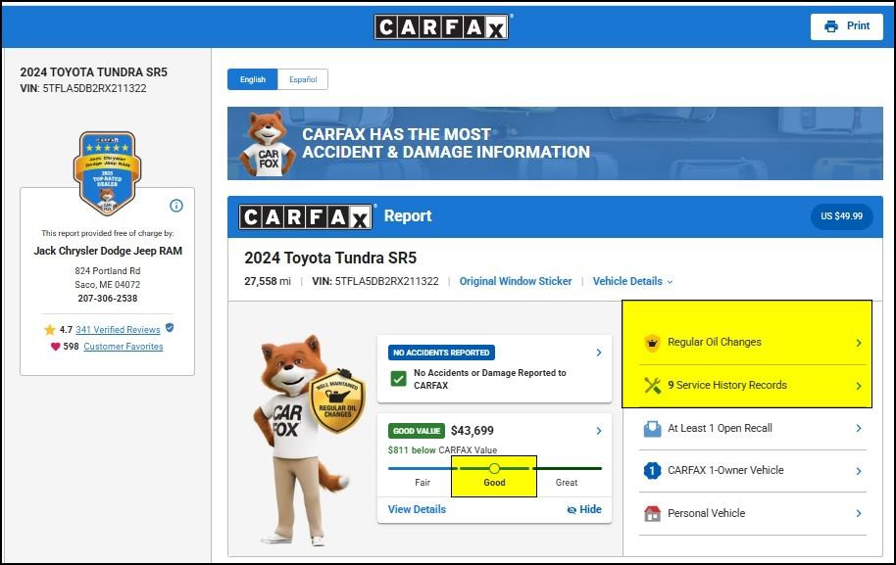The image size is (896, 565).
Task: Switch to the Español language tab
Action: [x=303, y=79]
